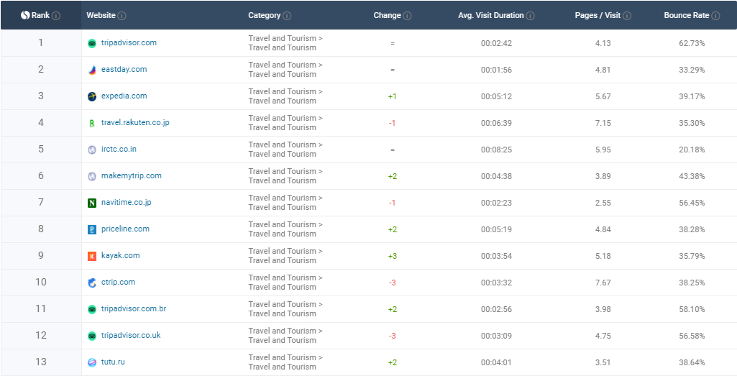This screenshot has height=376, width=737.
Task: Click info icon next to Avg. Visit Duration
Action: tap(530, 16)
